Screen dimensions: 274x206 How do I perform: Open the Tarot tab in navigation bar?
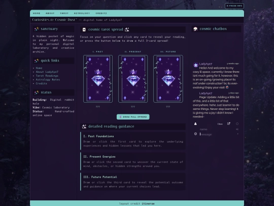[x=64, y=13]
